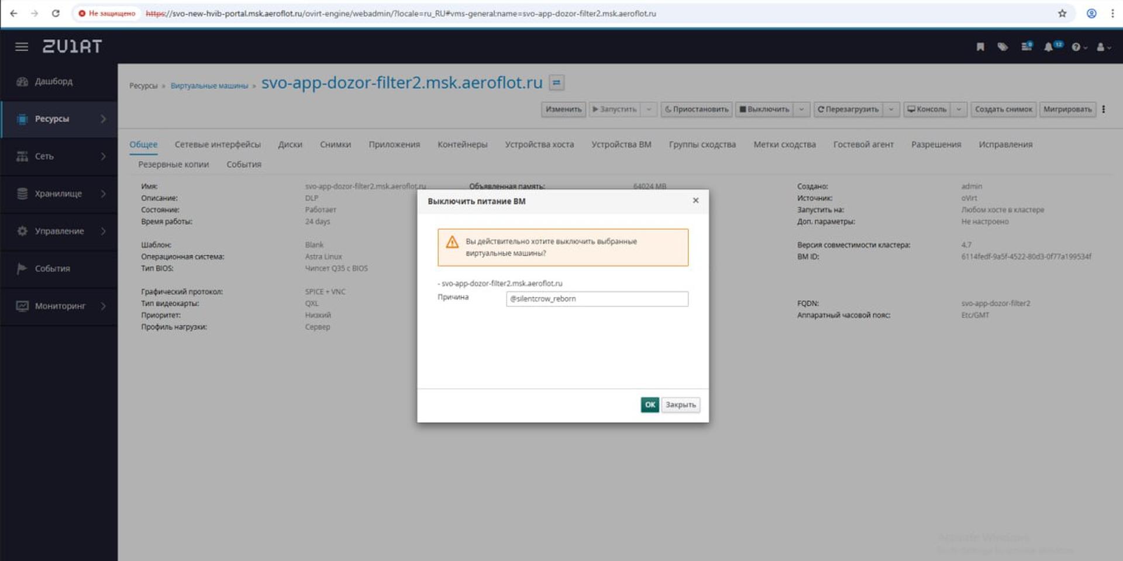Click the icon beside the VM name
Image resolution: width=1123 pixels, height=561 pixels.
557,83
